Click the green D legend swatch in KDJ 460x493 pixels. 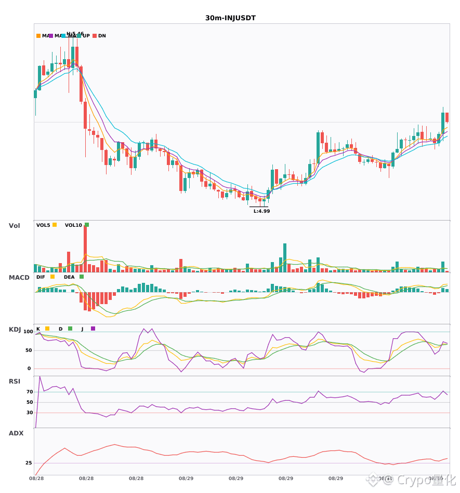(70, 328)
